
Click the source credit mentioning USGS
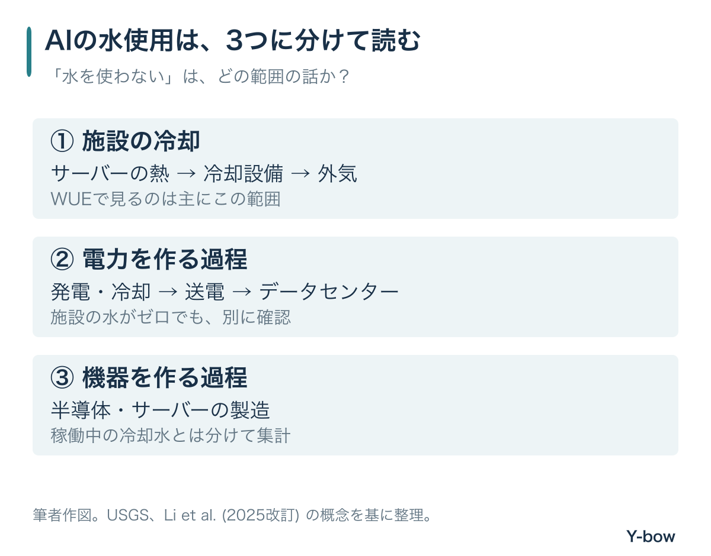point(232,515)
